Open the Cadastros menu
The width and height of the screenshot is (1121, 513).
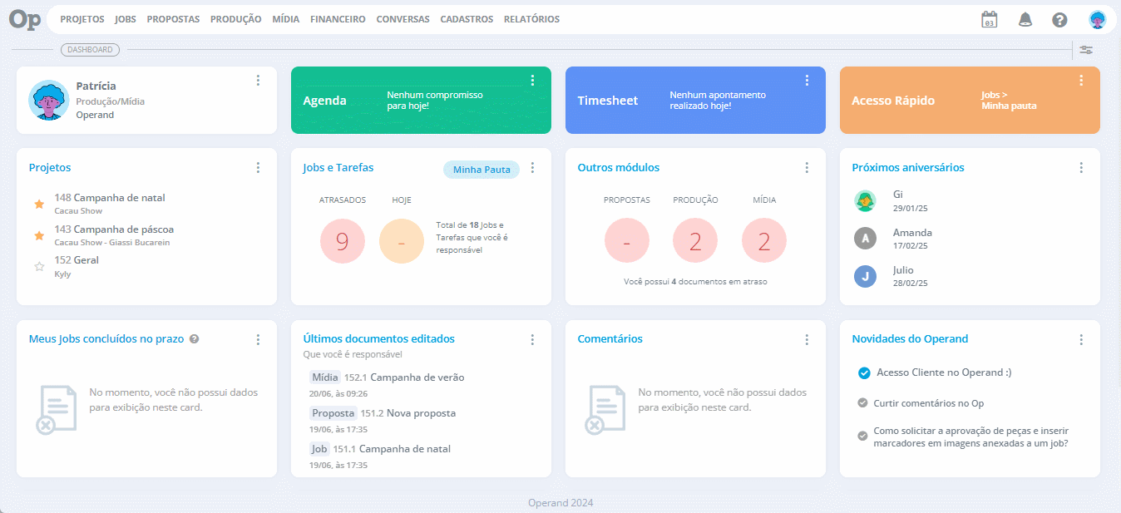click(x=467, y=19)
